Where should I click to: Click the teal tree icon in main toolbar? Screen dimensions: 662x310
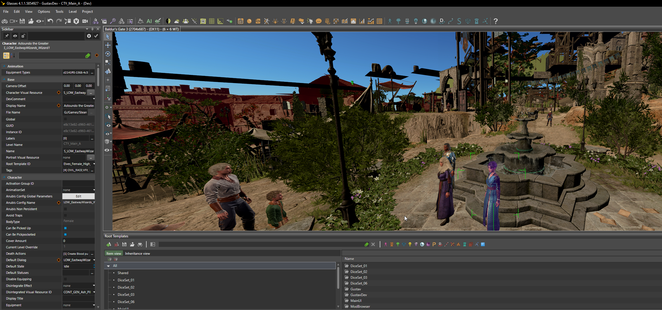(399, 21)
